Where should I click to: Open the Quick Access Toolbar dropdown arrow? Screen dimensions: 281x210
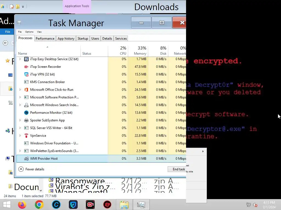[23, 7]
